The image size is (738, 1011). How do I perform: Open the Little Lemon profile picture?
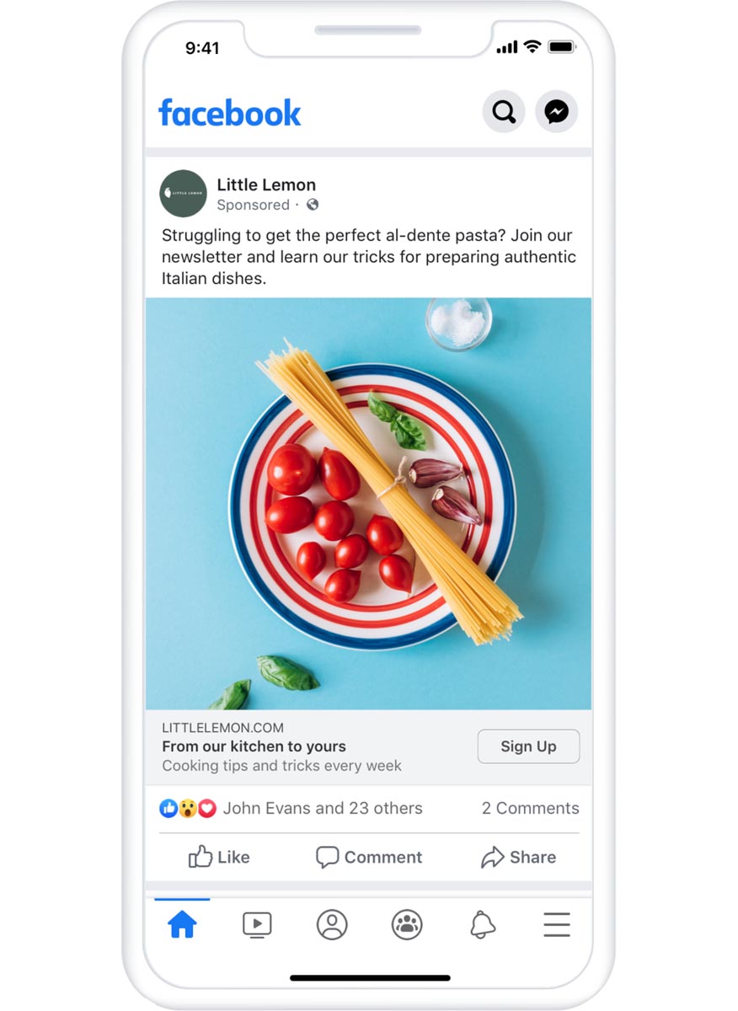pos(183,194)
